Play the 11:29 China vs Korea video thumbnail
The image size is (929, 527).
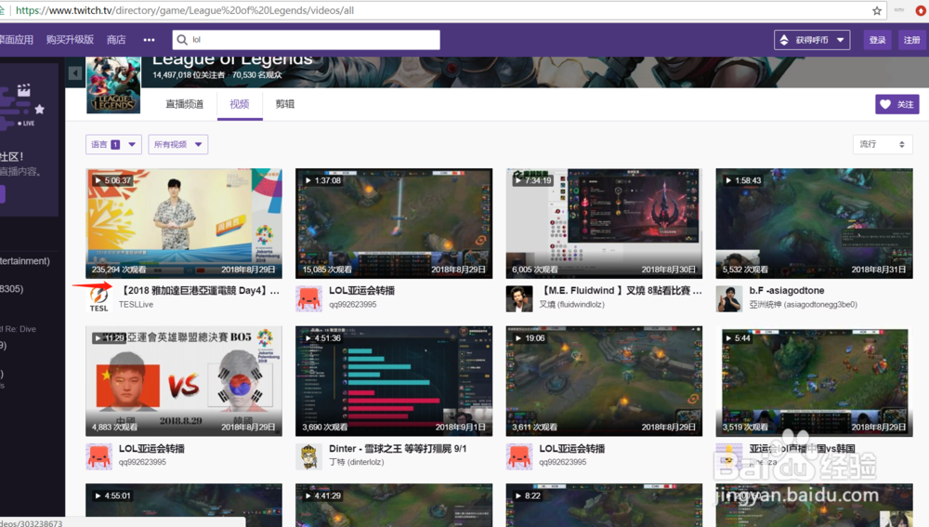(x=184, y=381)
